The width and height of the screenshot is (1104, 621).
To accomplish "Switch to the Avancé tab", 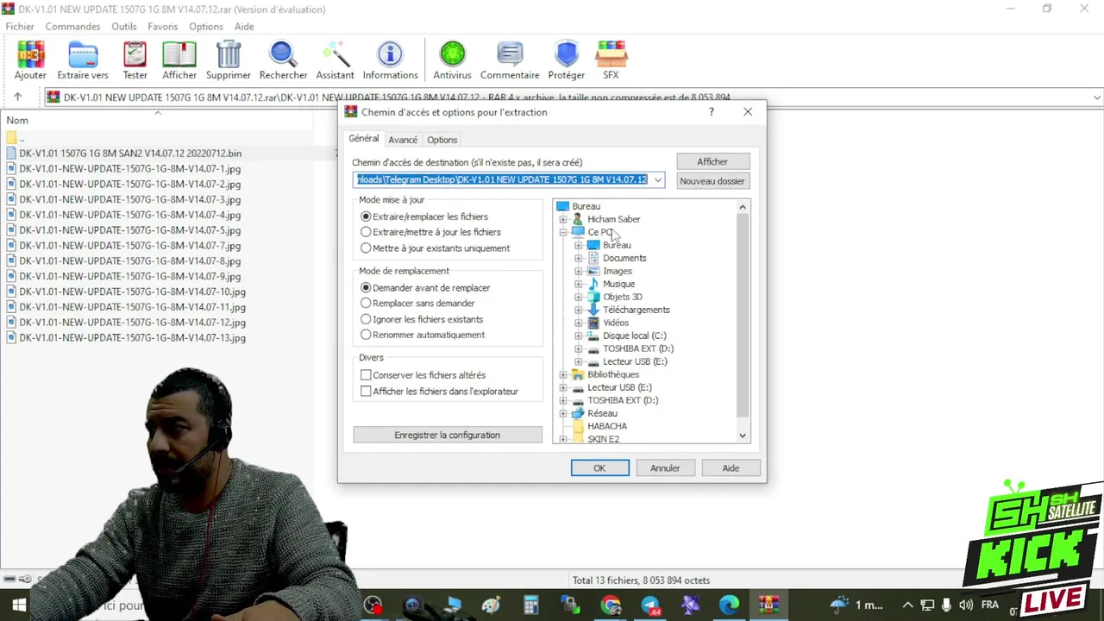I will click(x=403, y=140).
